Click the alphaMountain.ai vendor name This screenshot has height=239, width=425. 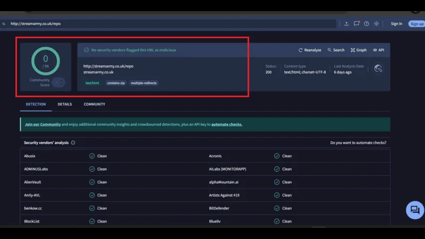(x=224, y=182)
